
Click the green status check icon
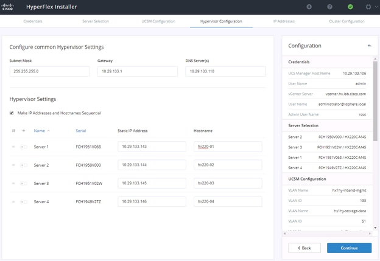click(x=350, y=7)
